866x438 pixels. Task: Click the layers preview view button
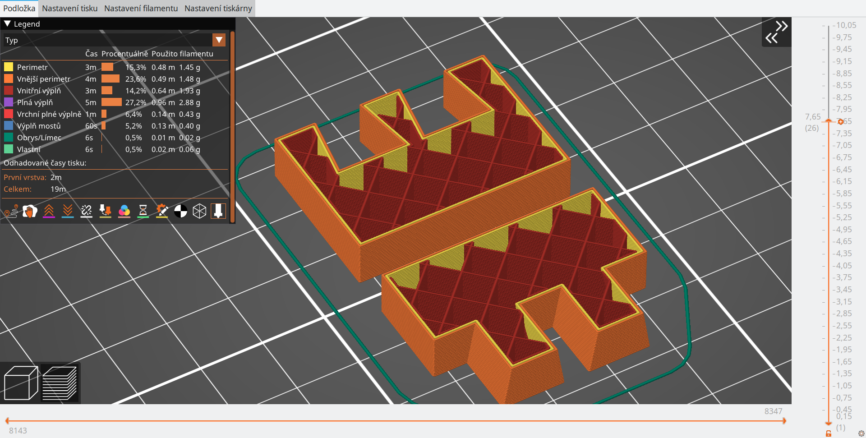60,383
